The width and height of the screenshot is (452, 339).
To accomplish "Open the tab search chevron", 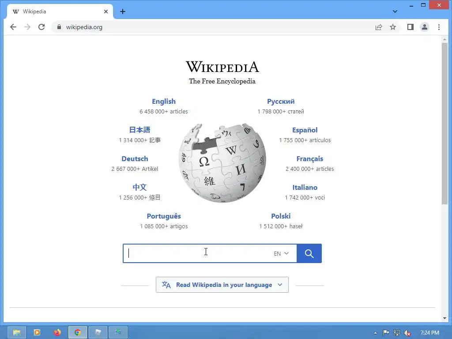I will [x=395, y=11].
